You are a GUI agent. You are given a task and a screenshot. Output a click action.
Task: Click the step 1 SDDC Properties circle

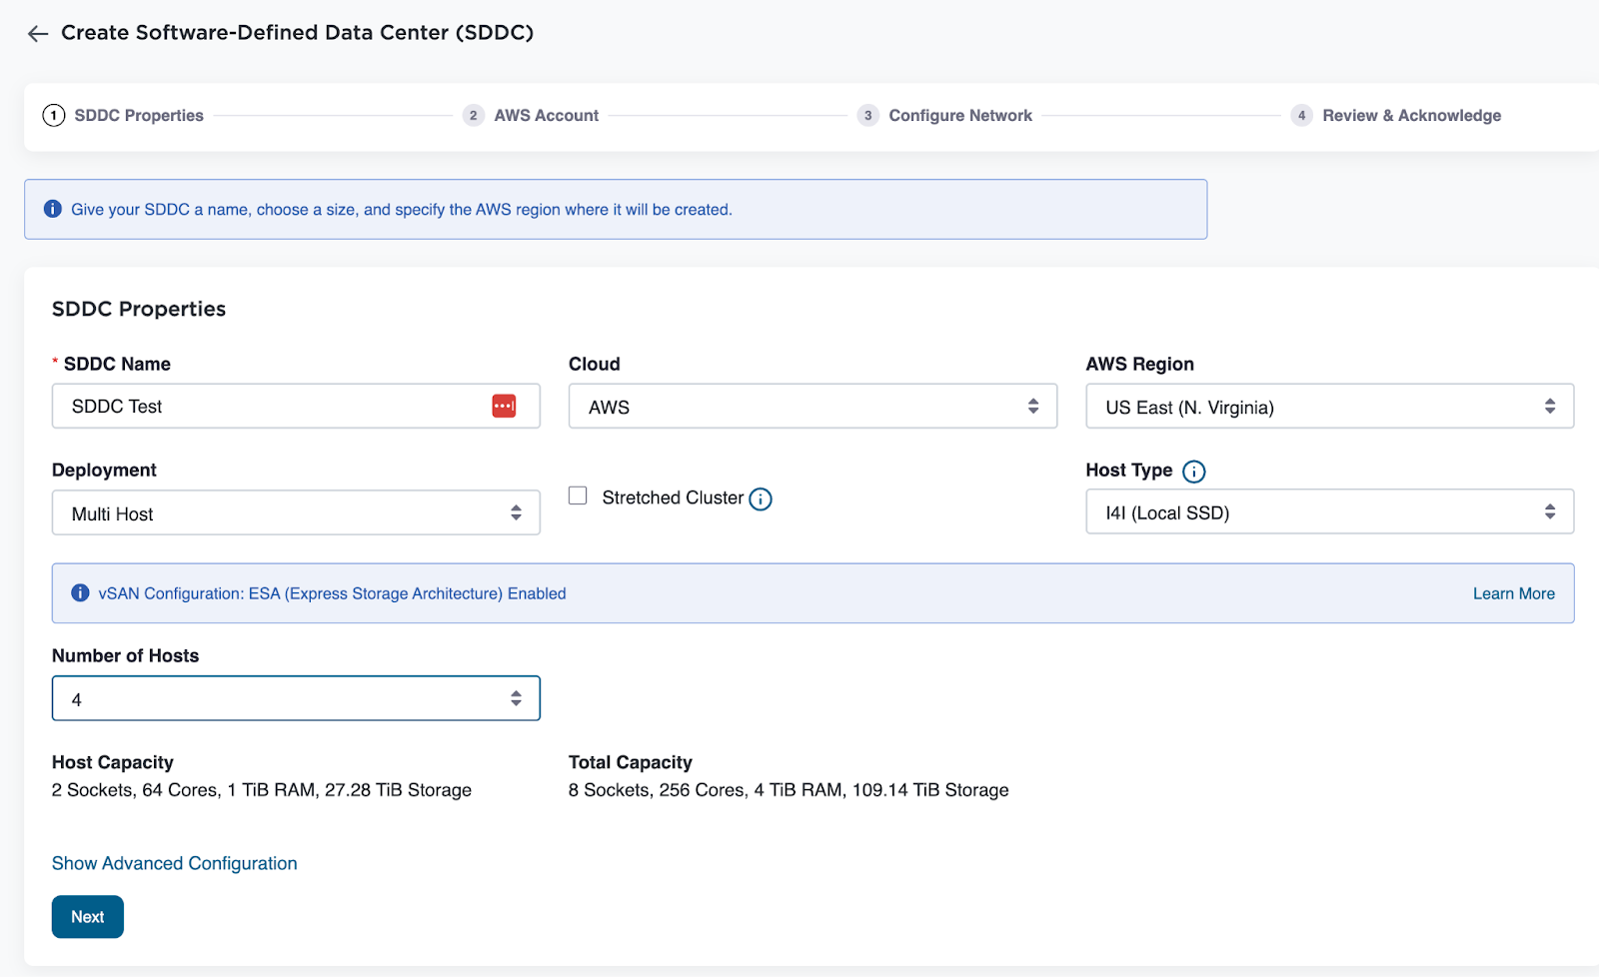(x=52, y=115)
